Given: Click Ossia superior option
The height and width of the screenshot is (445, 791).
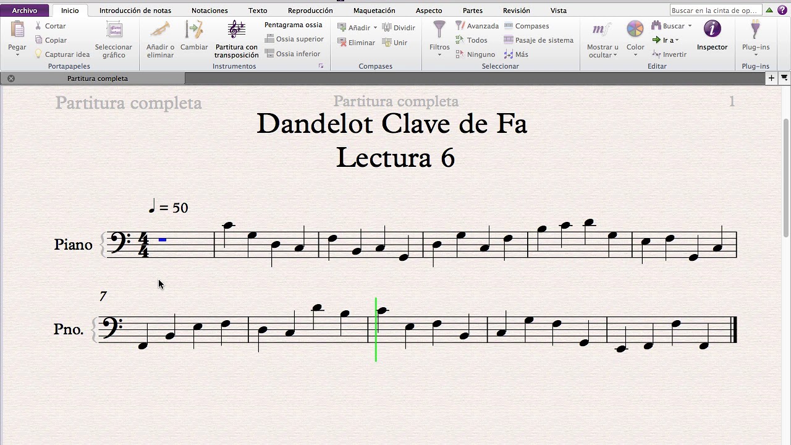Looking at the screenshot, I should pyautogui.click(x=294, y=39).
